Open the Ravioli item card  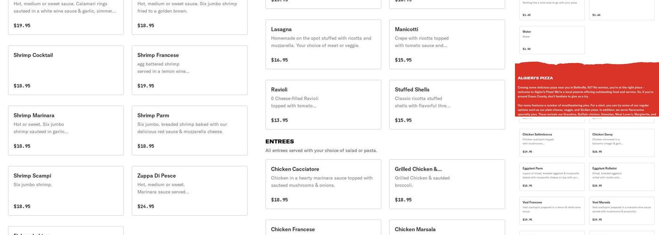click(323, 104)
